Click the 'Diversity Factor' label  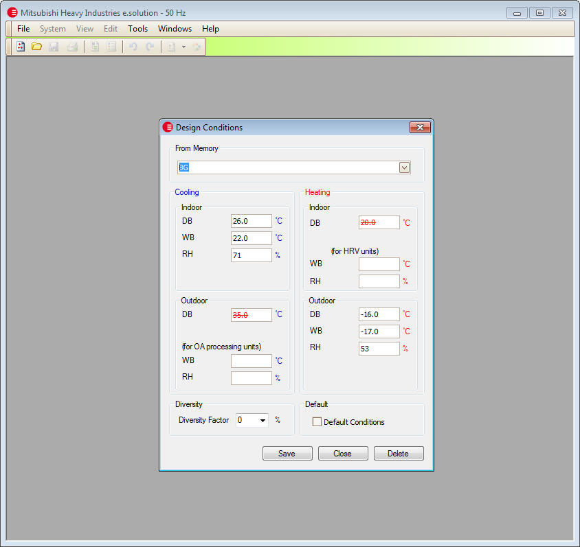coord(203,420)
